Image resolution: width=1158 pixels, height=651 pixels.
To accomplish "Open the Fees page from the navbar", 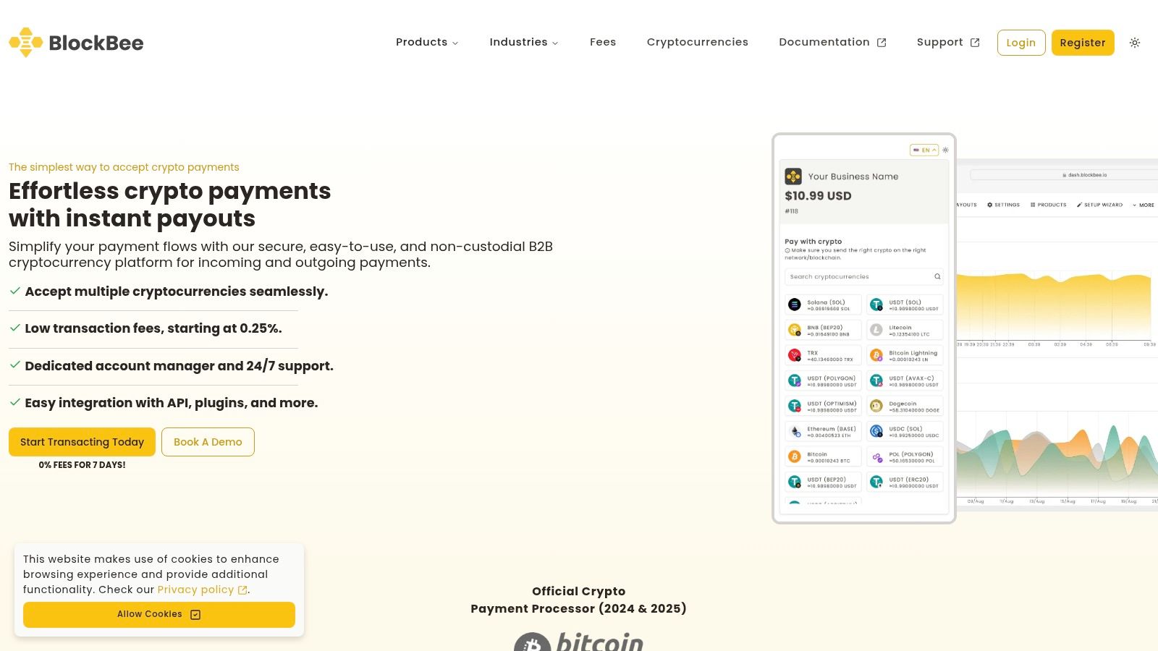I will click(603, 42).
